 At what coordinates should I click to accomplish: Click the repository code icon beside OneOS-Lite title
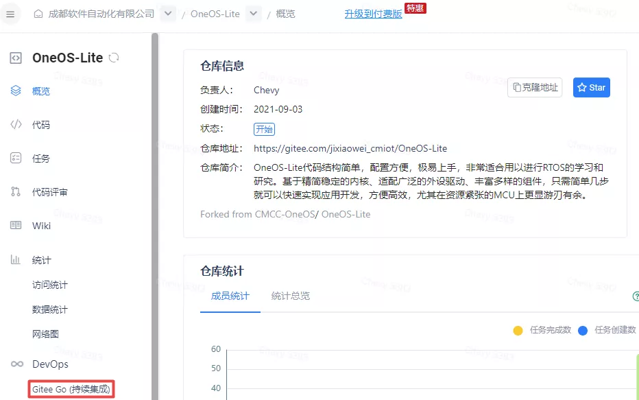(x=16, y=58)
